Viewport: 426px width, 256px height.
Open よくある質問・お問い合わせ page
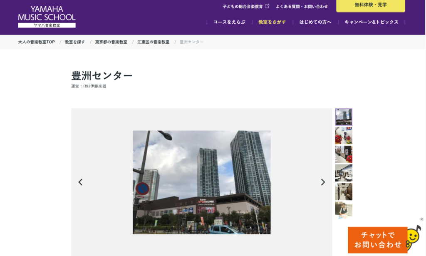point(302,7)
